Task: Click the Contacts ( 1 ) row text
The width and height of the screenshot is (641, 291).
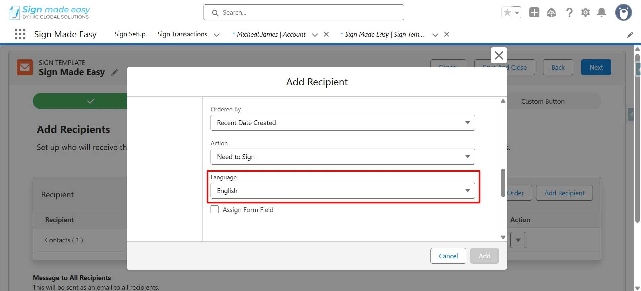Action: click(64, 240)
